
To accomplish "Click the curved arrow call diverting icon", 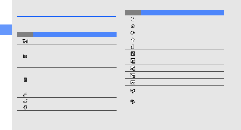I will point(25,101).
